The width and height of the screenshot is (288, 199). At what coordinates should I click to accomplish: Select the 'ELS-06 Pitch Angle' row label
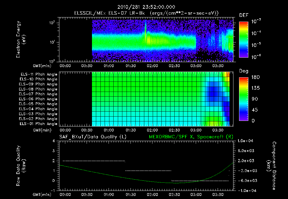click(38, 99)
